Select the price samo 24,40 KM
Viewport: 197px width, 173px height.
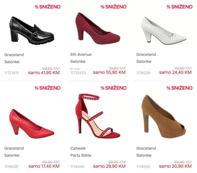175,72
